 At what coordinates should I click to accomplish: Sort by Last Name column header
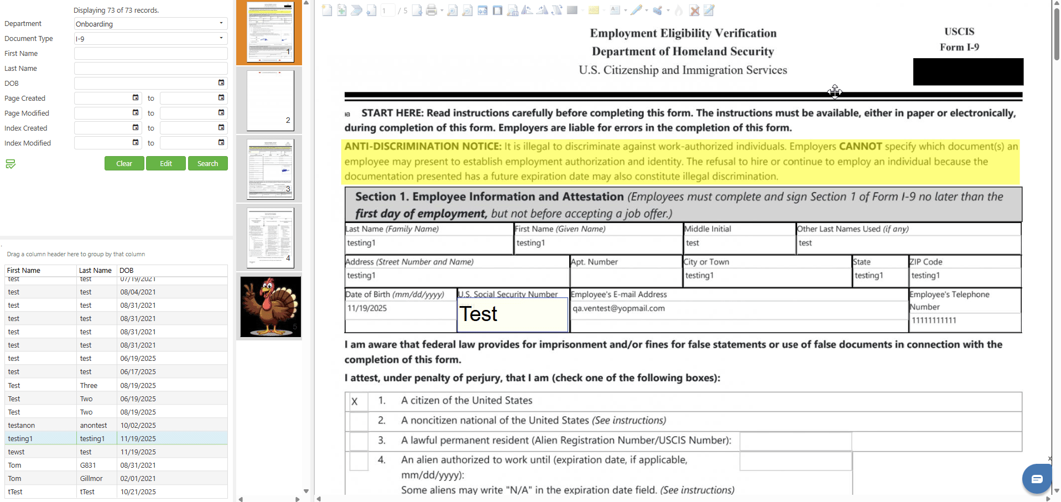(x=96, y=270)
